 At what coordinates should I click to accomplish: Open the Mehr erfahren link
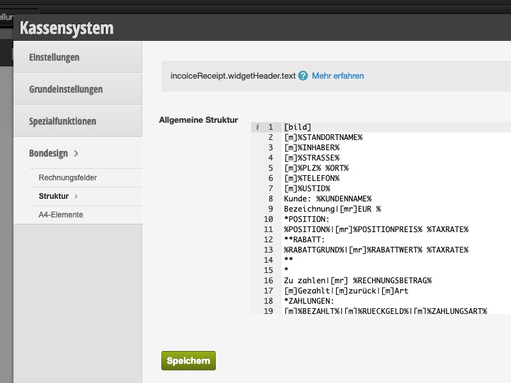(337, 76)
